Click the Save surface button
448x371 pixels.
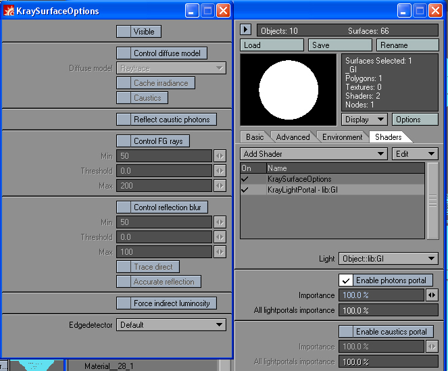point(340,45)
